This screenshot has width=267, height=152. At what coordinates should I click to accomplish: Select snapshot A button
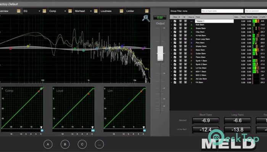point(48,144)
